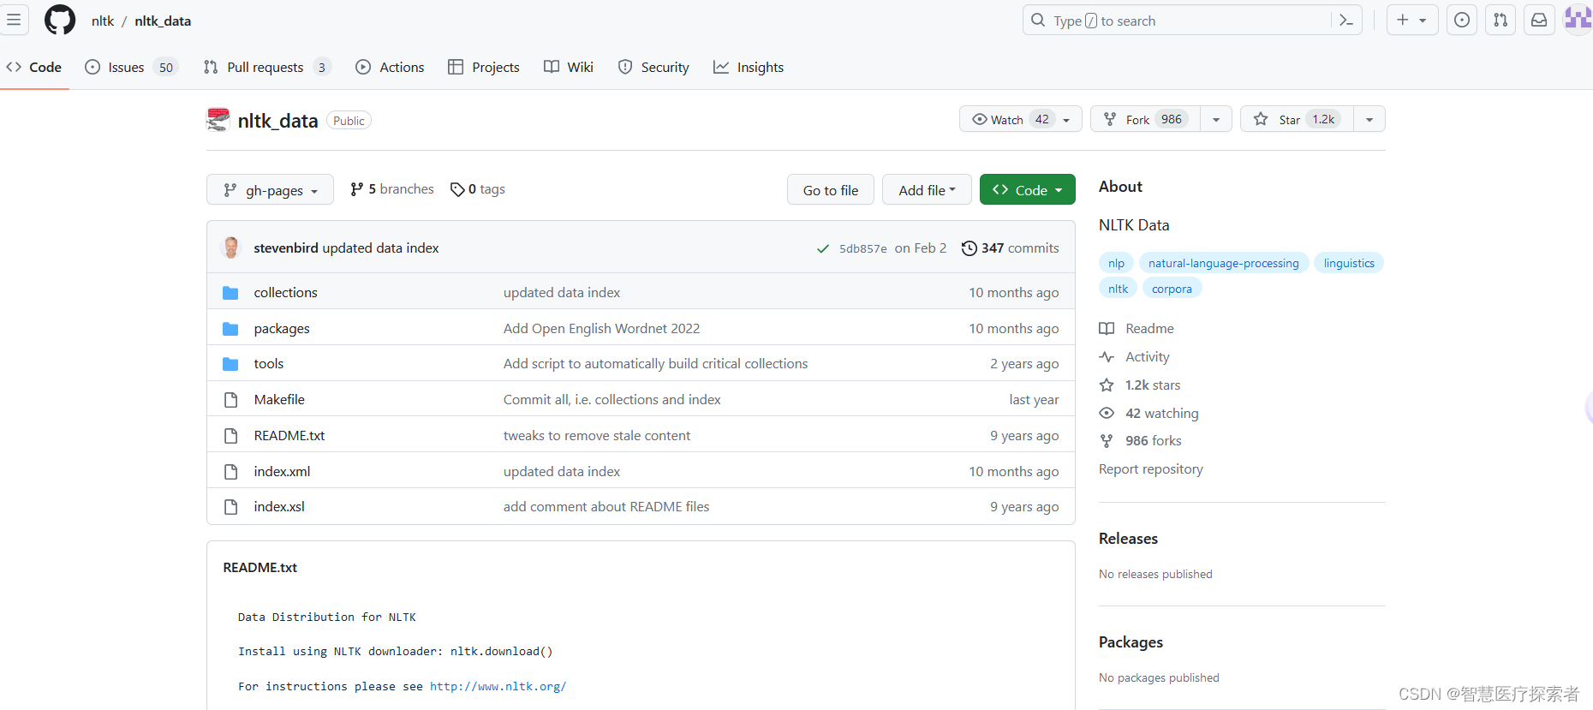Open the Watch notifications dropdown

pos(1021,119)
